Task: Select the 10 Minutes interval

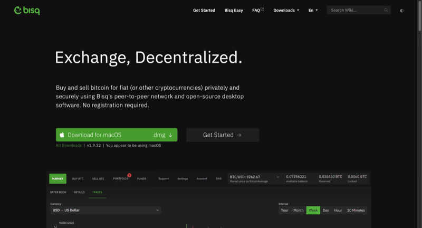Action: pyautogui.click(x=356, y=210)
